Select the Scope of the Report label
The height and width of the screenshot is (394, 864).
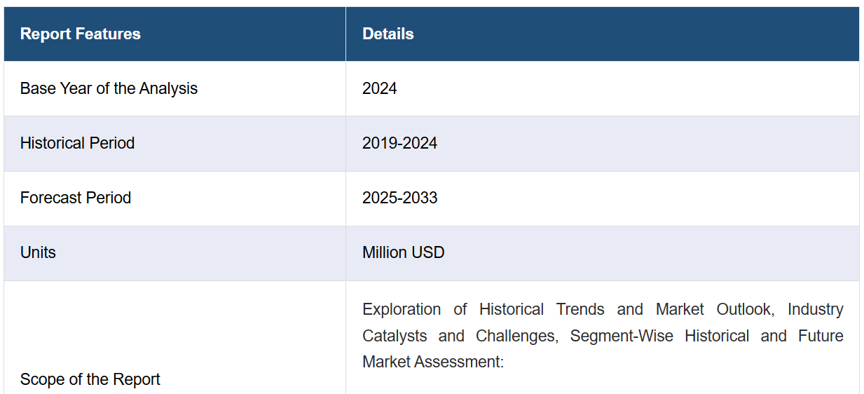click(90, 379)
